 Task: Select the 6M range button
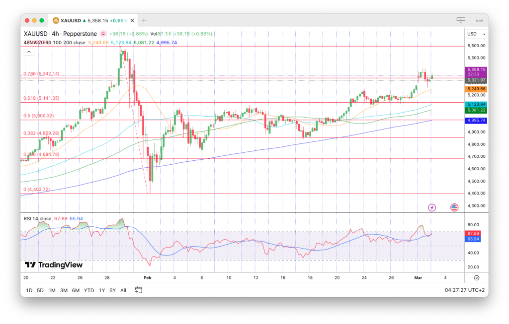click(x=76, y=290)
